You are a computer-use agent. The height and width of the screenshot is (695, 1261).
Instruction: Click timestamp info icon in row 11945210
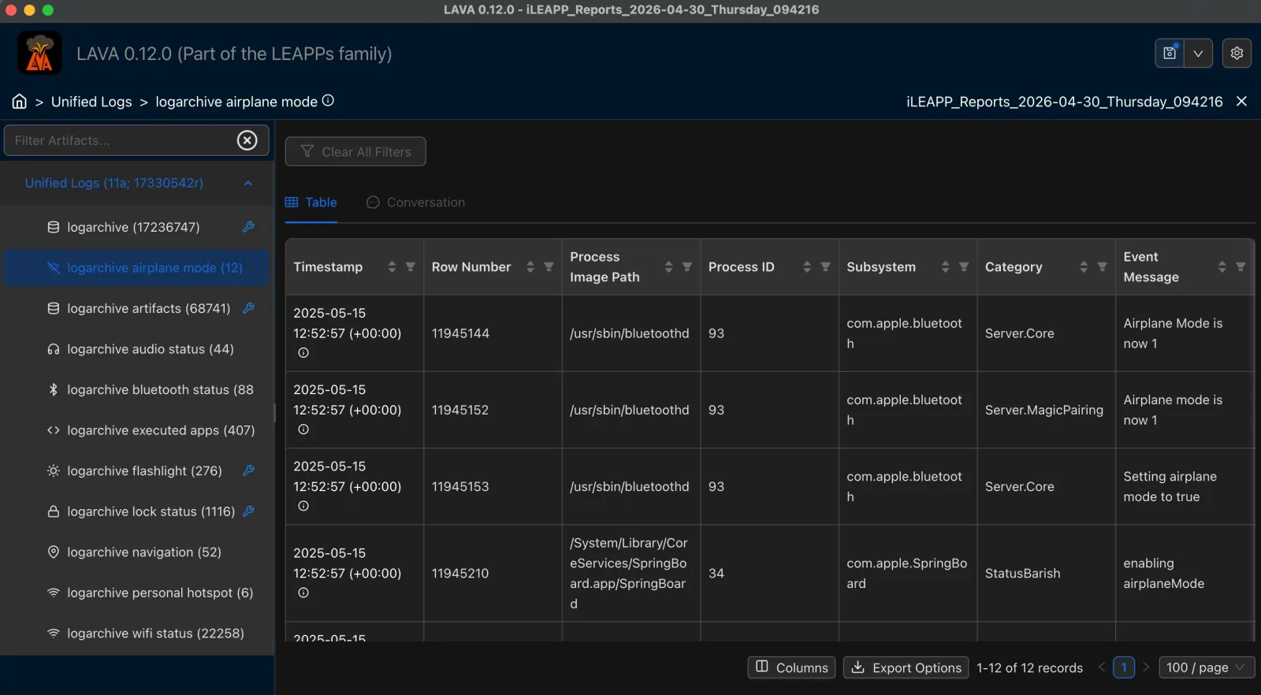[x=303, y=593]
